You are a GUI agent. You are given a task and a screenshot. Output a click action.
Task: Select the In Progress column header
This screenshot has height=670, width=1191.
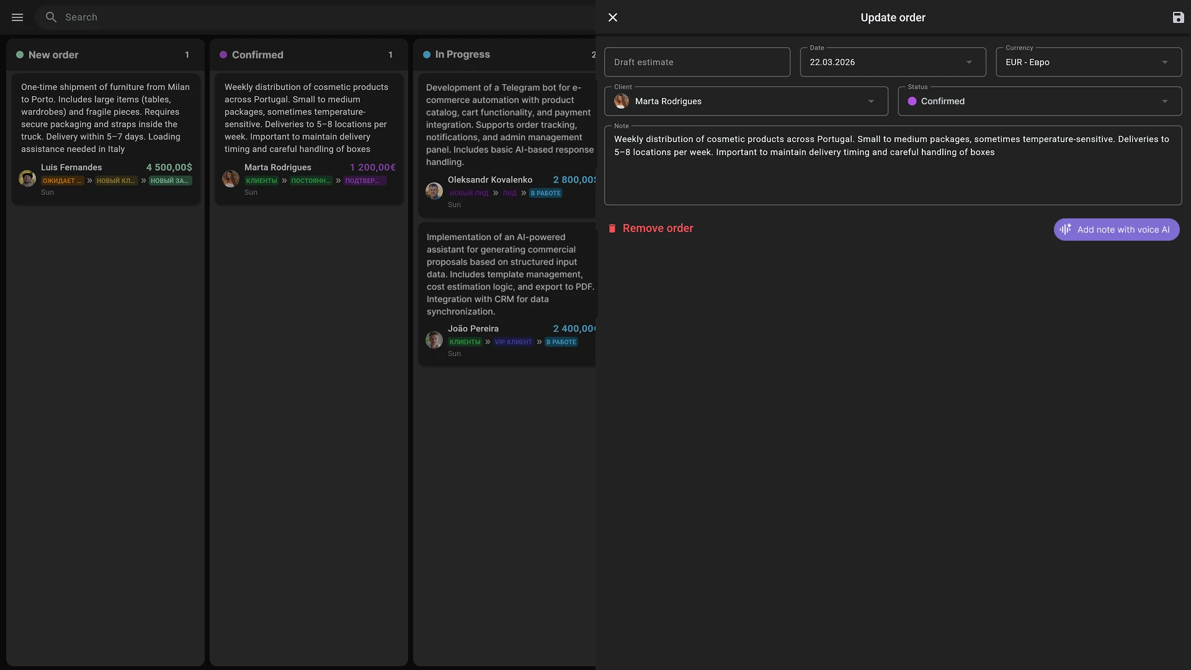tap(462, 55)
